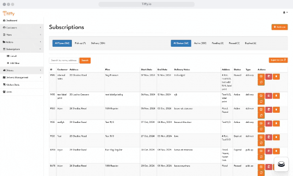Screen dimensions: 293x176
Task: Delete the Non Veg Regular subscription
Action: click(x=269, y=151)
